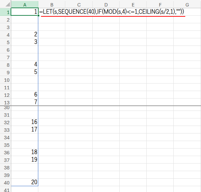The height and width of the screenshot is (192, 201).
Task: Click the LET formula text in row 1
Action: 111,12
